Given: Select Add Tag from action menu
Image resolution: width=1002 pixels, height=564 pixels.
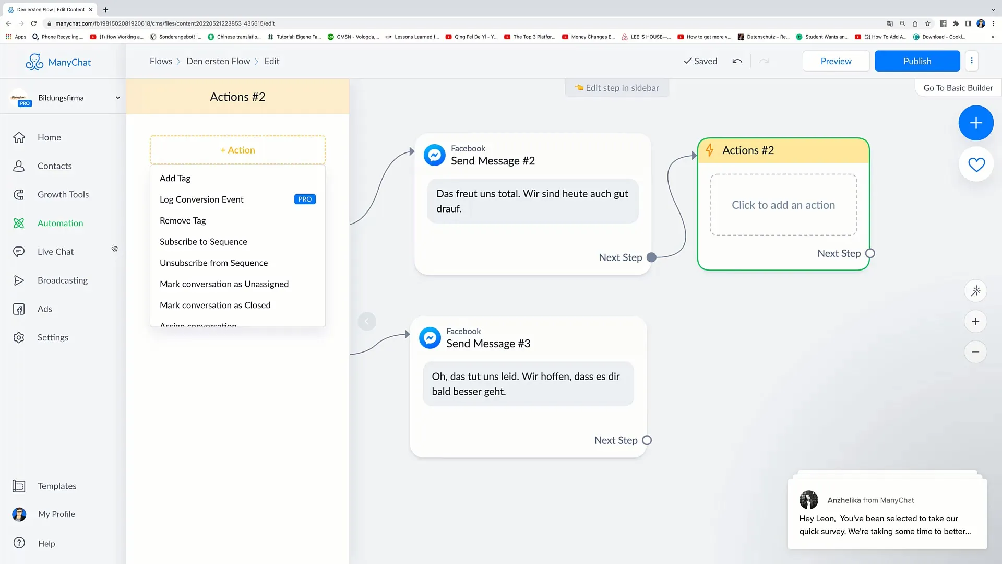Looking at the screenshot, I should tap(175, 178).
